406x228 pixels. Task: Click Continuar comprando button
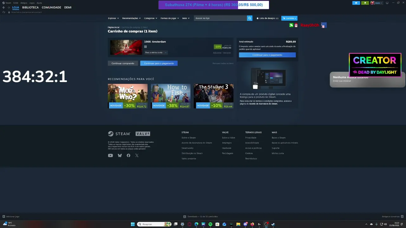pos(123,63)
